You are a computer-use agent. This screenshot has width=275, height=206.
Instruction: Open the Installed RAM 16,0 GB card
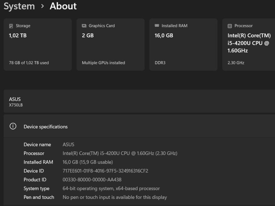184,45
